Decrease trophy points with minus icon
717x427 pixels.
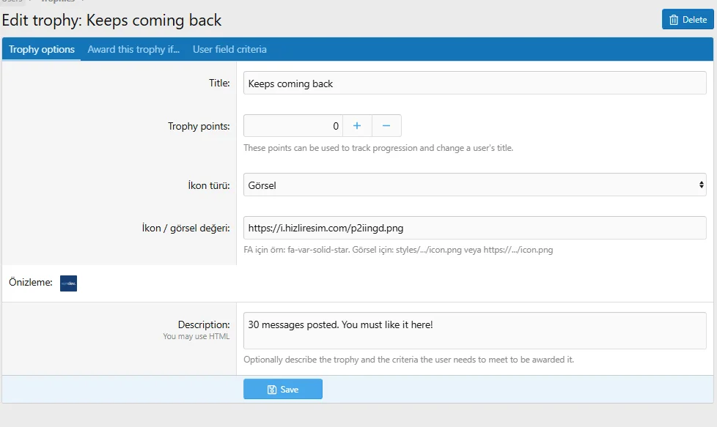tap(386, 126)
